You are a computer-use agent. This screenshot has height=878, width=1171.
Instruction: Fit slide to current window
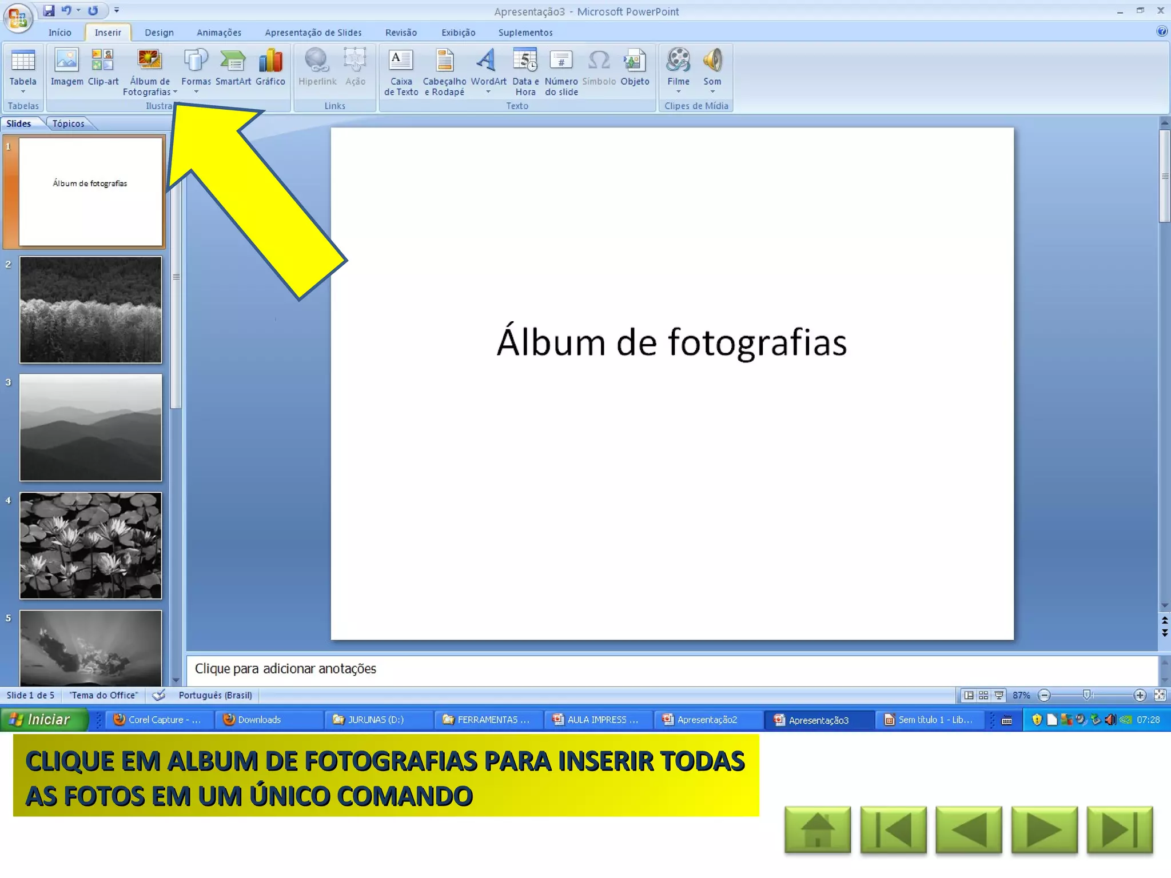[x=1160, y=695]
